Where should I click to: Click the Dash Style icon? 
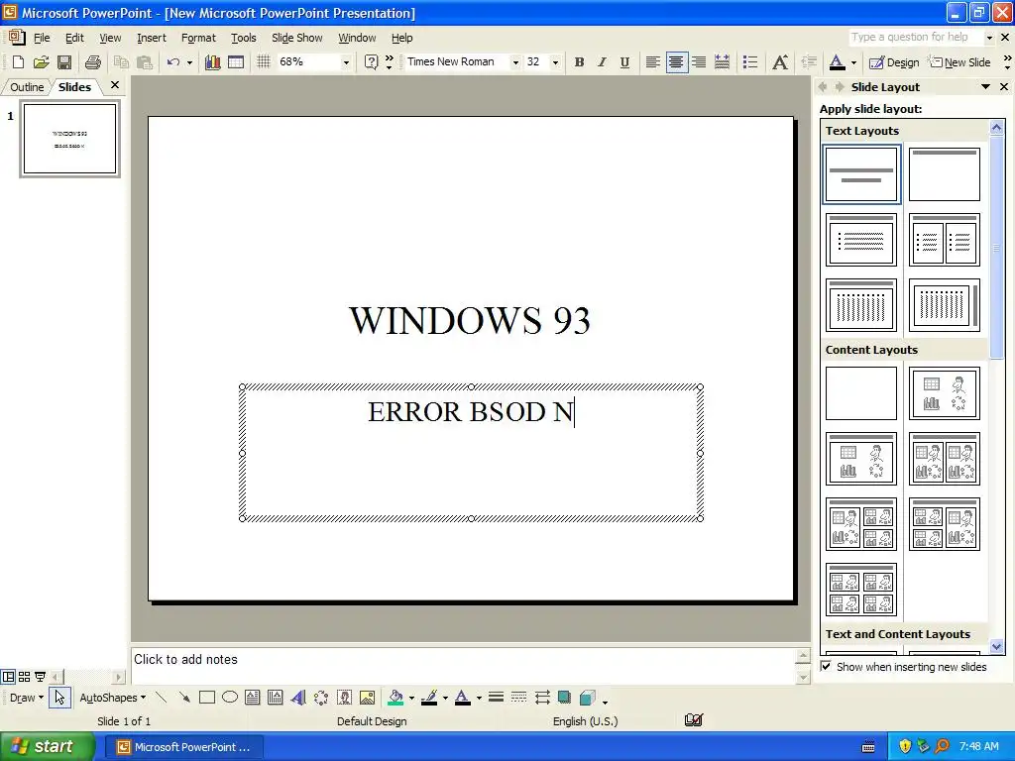click(x=518, y=697)
